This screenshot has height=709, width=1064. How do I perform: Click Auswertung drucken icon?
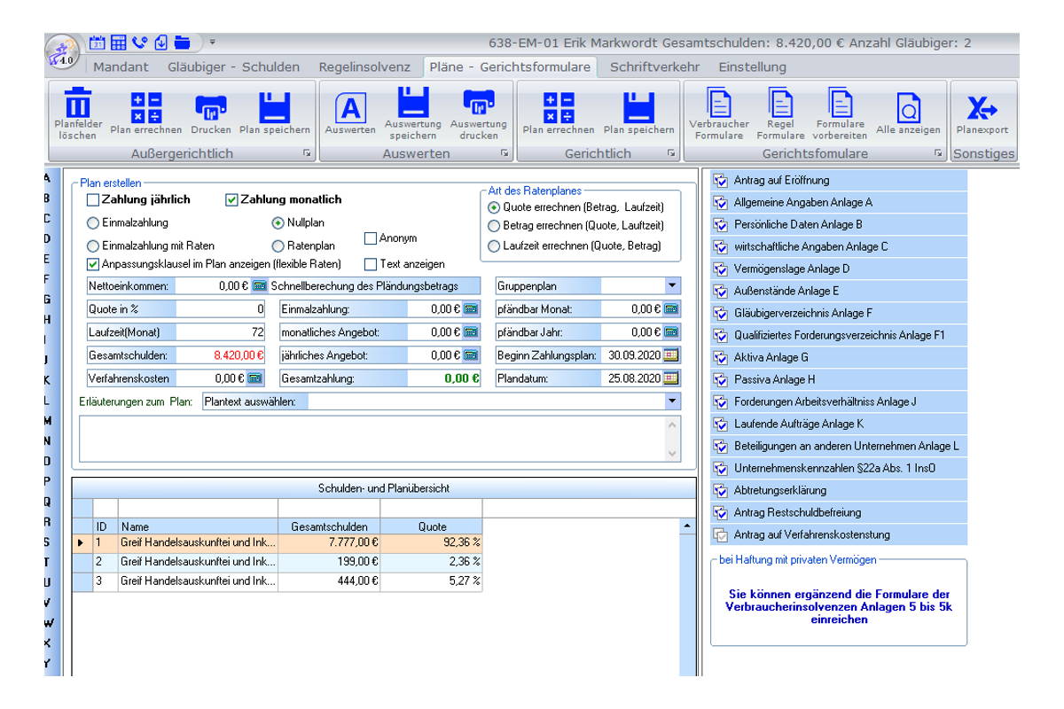(478, 102)
